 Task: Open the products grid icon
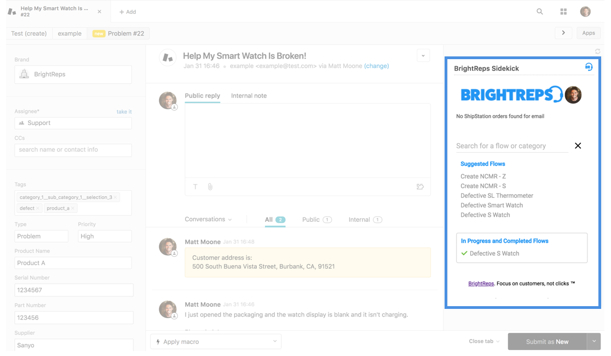pos(563,12)
